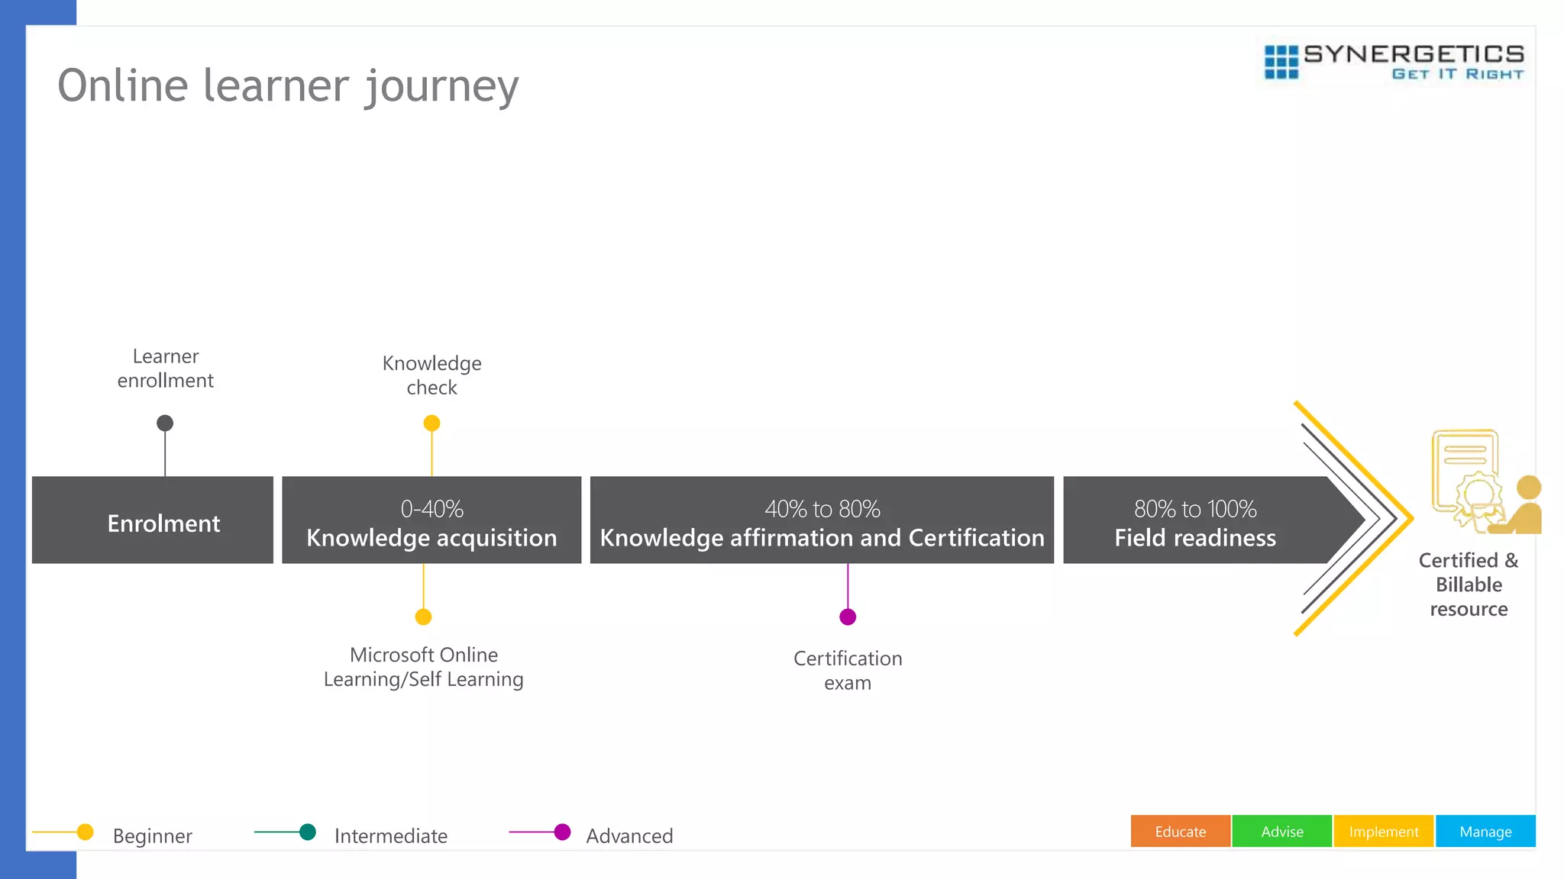The image size is (1564, 879).
Task: Click the orange Educate tab
Action: click(x=1181, y=831)
